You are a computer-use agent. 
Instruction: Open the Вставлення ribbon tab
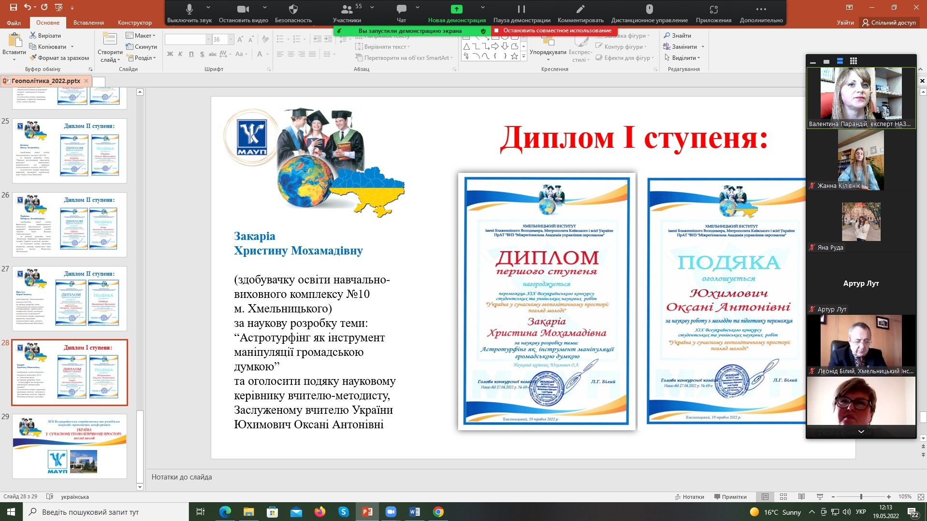click(x=88, y=23)
